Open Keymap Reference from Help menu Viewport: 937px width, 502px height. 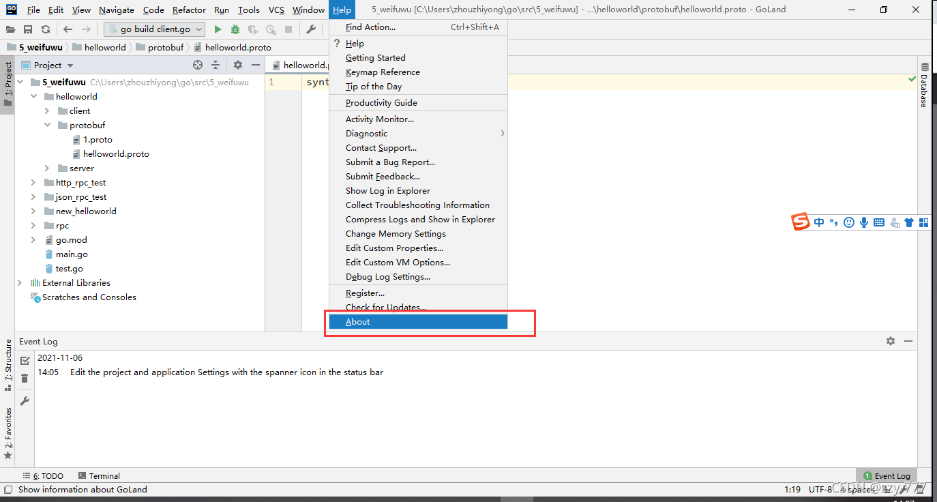tap(418, 72)
